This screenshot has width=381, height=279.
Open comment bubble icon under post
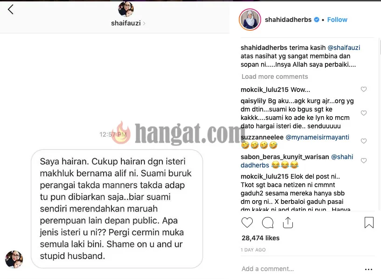coord(268,223)
